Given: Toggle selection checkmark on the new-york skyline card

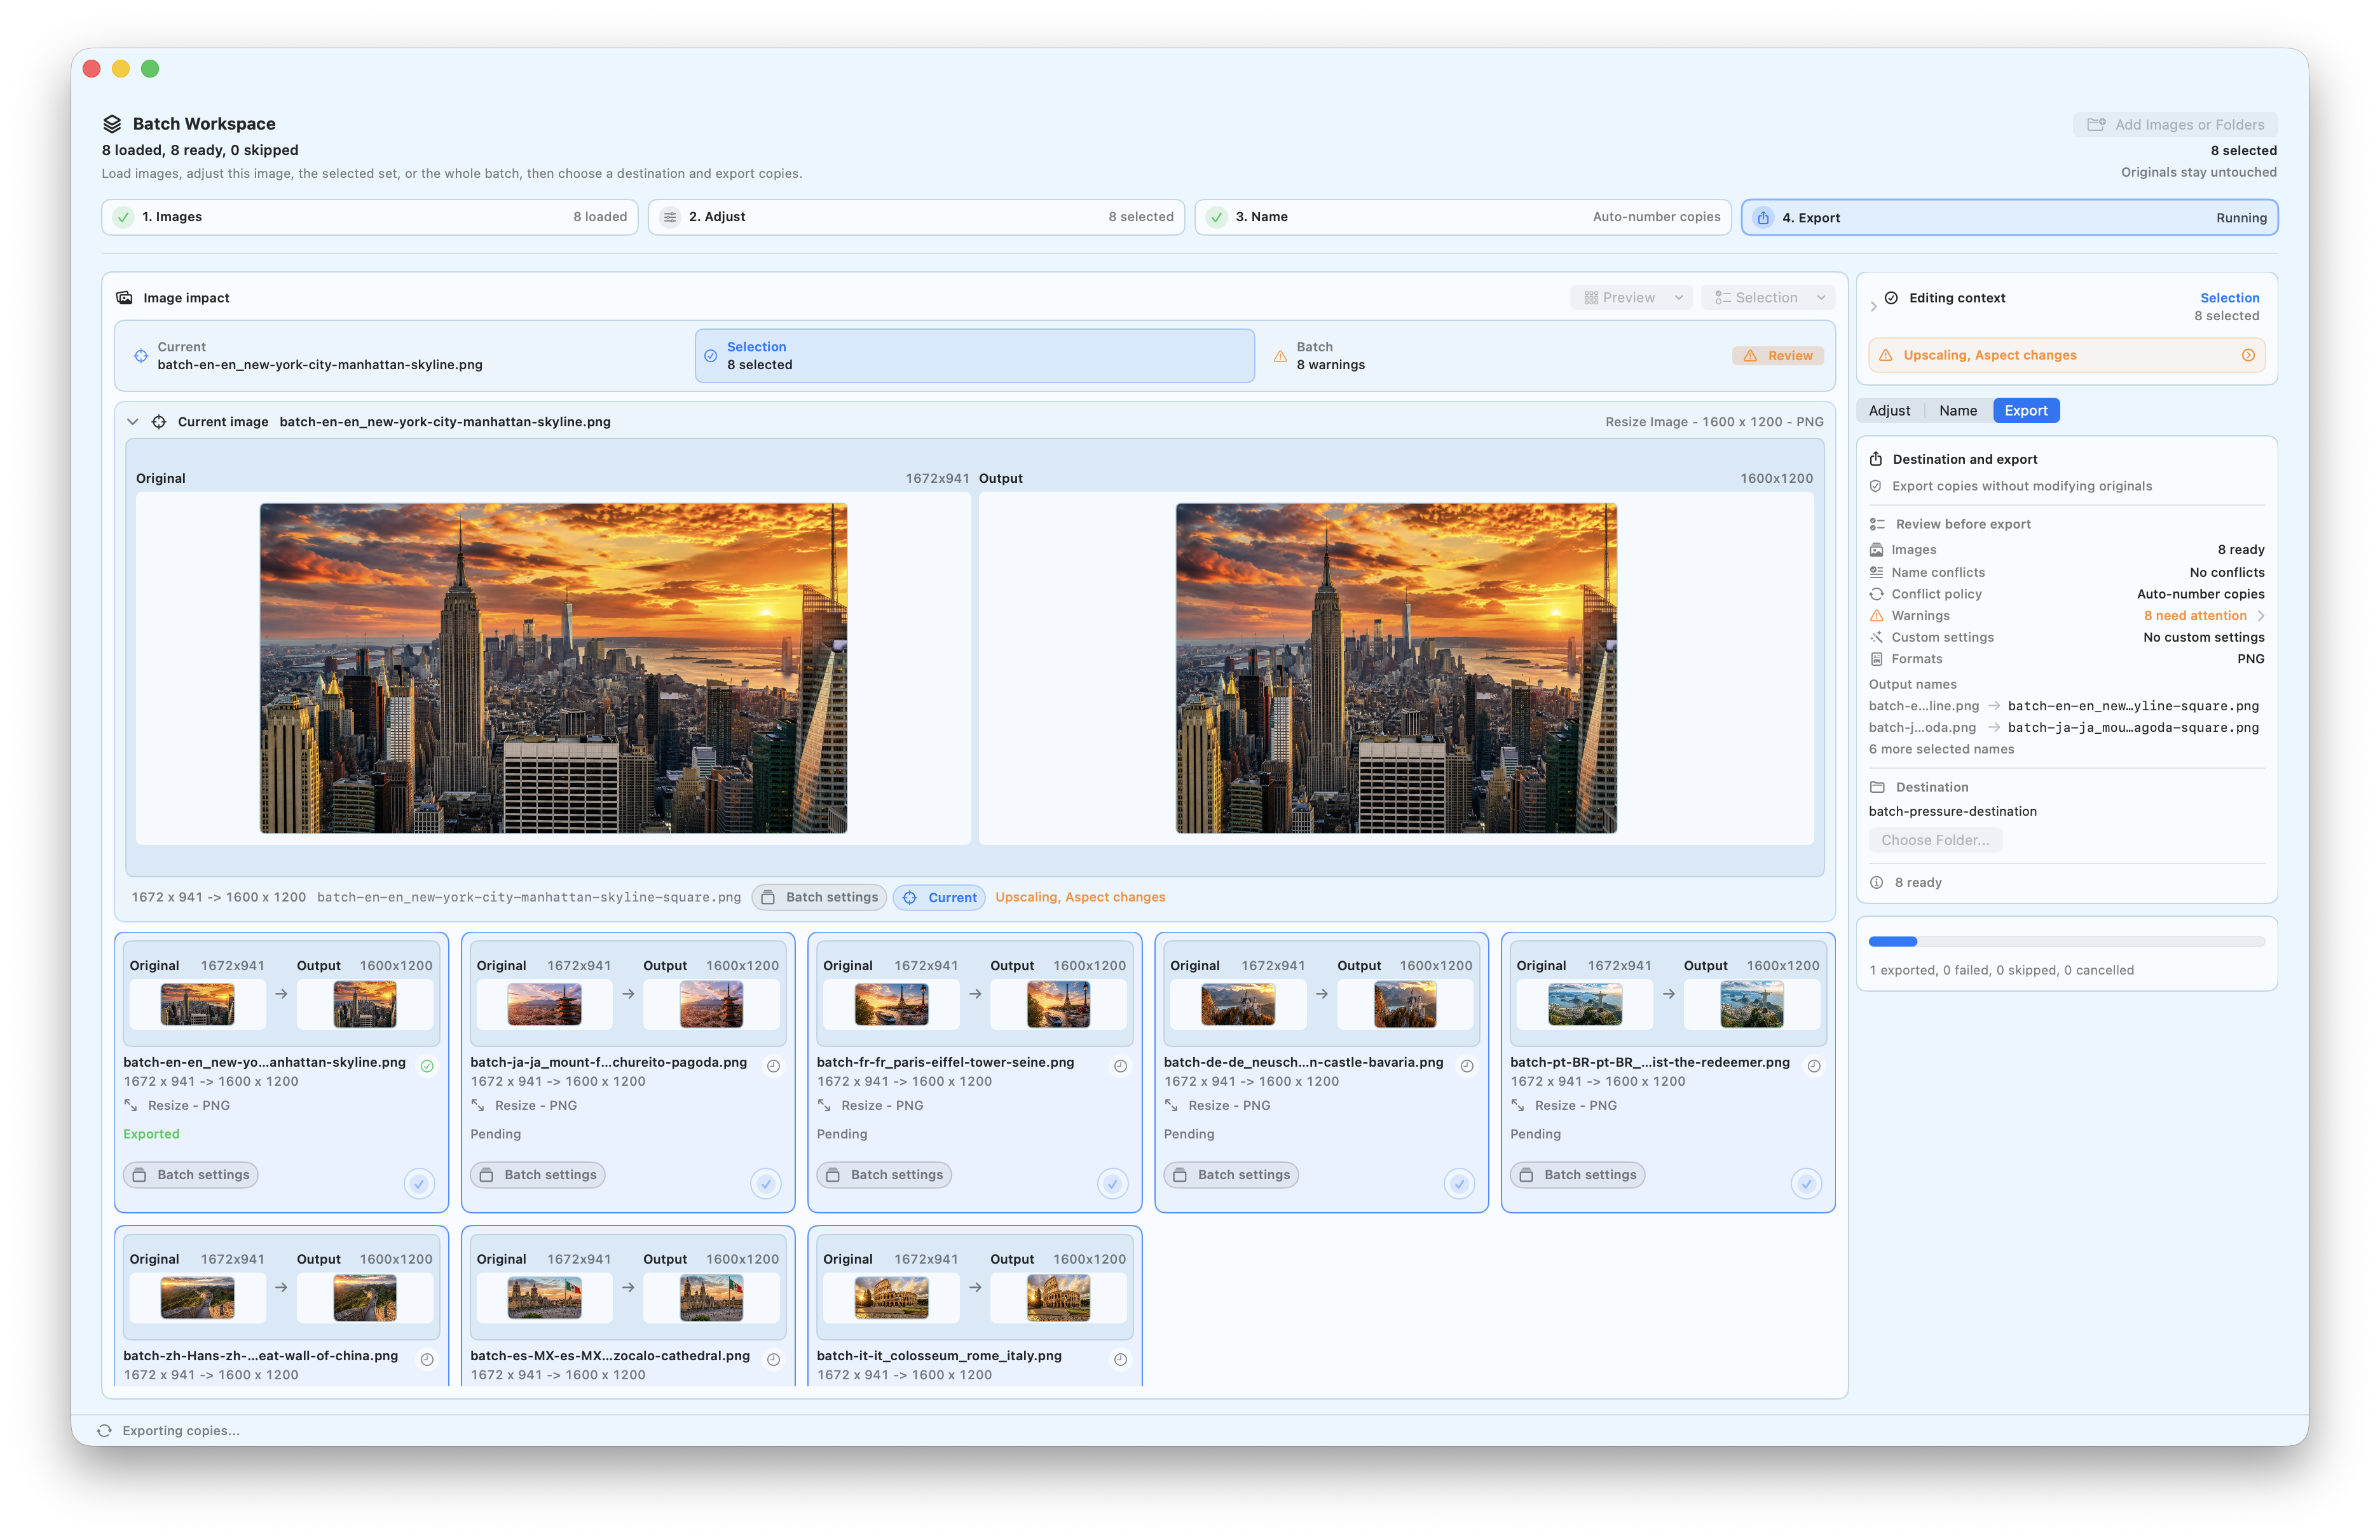Looking at the screenshot, I should pyautogui.click(x=419, y=1183).
